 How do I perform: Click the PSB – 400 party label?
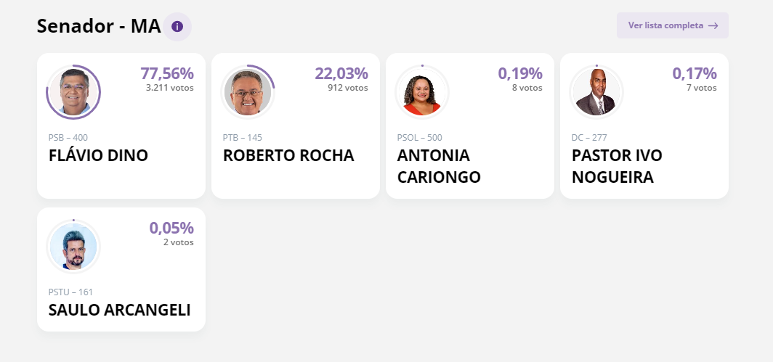click(x=68, y=138)
